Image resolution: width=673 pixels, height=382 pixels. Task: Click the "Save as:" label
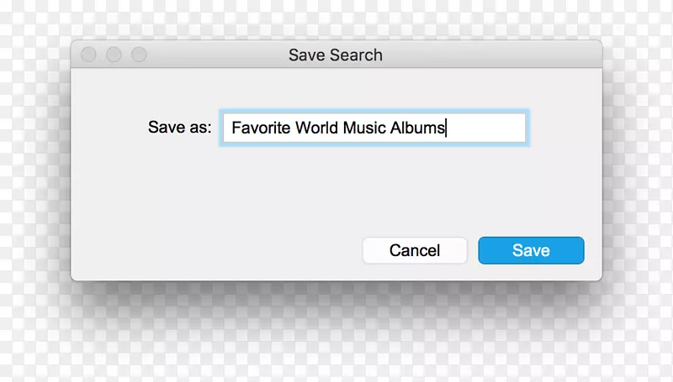click(179, 128)
